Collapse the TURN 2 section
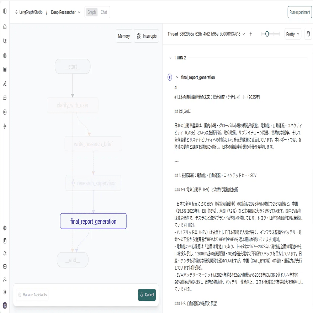This screenshot has width=313, height=313. point(170,58)
